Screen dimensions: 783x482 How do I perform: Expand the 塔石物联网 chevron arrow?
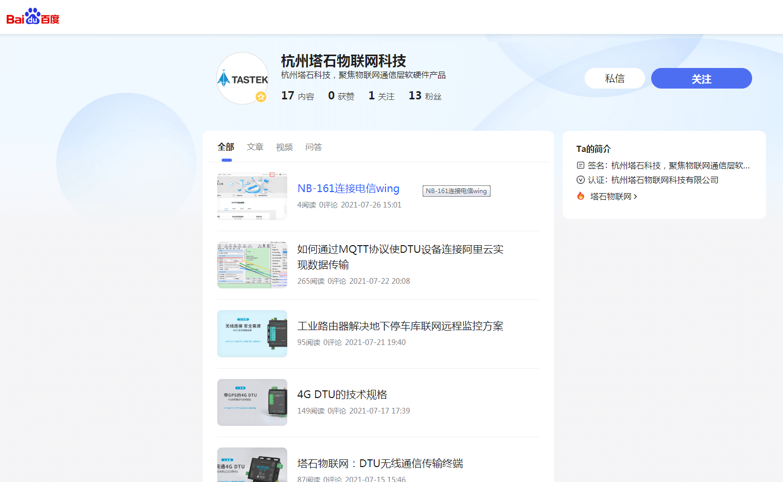click(x=635, y=197)
